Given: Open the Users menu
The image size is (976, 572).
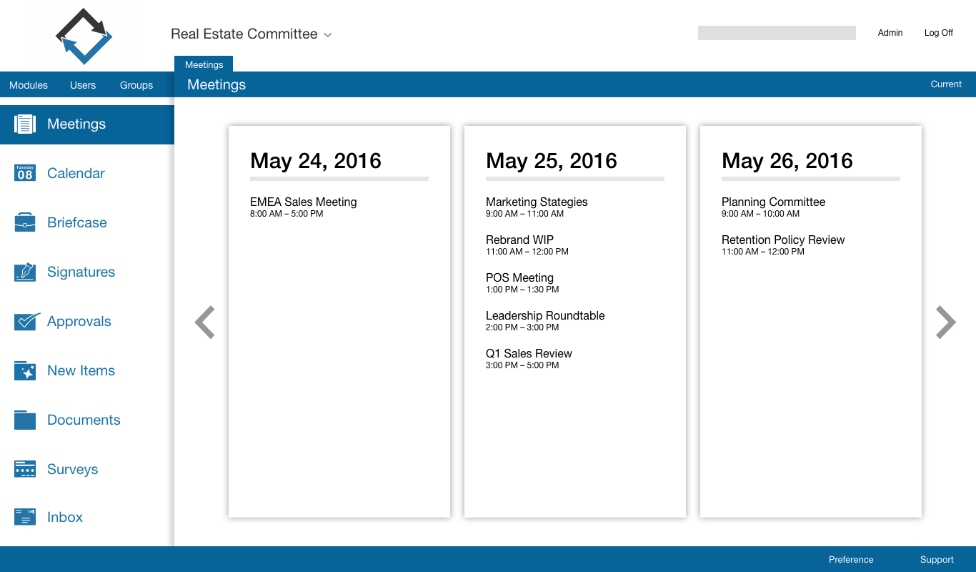Looking at the screenshot, I should coord(83,85).
